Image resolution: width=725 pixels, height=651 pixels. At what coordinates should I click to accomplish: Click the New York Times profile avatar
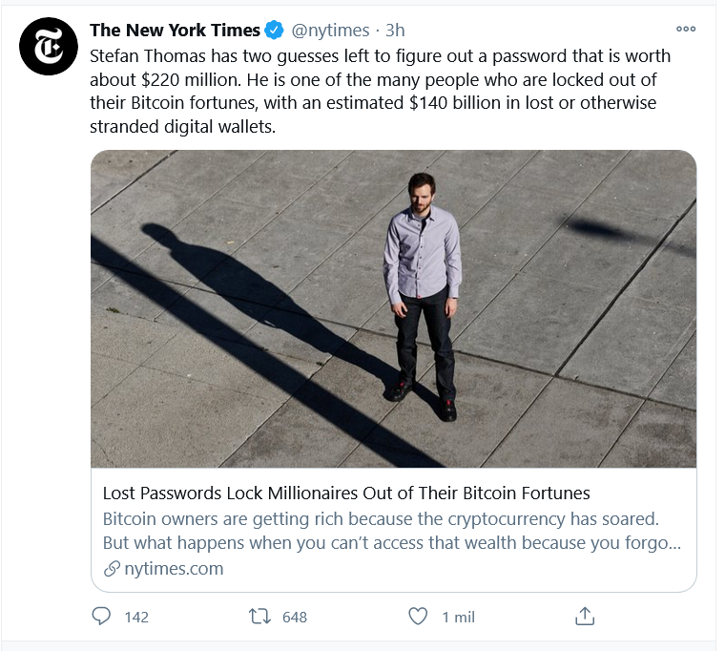[x=48, y=46]
